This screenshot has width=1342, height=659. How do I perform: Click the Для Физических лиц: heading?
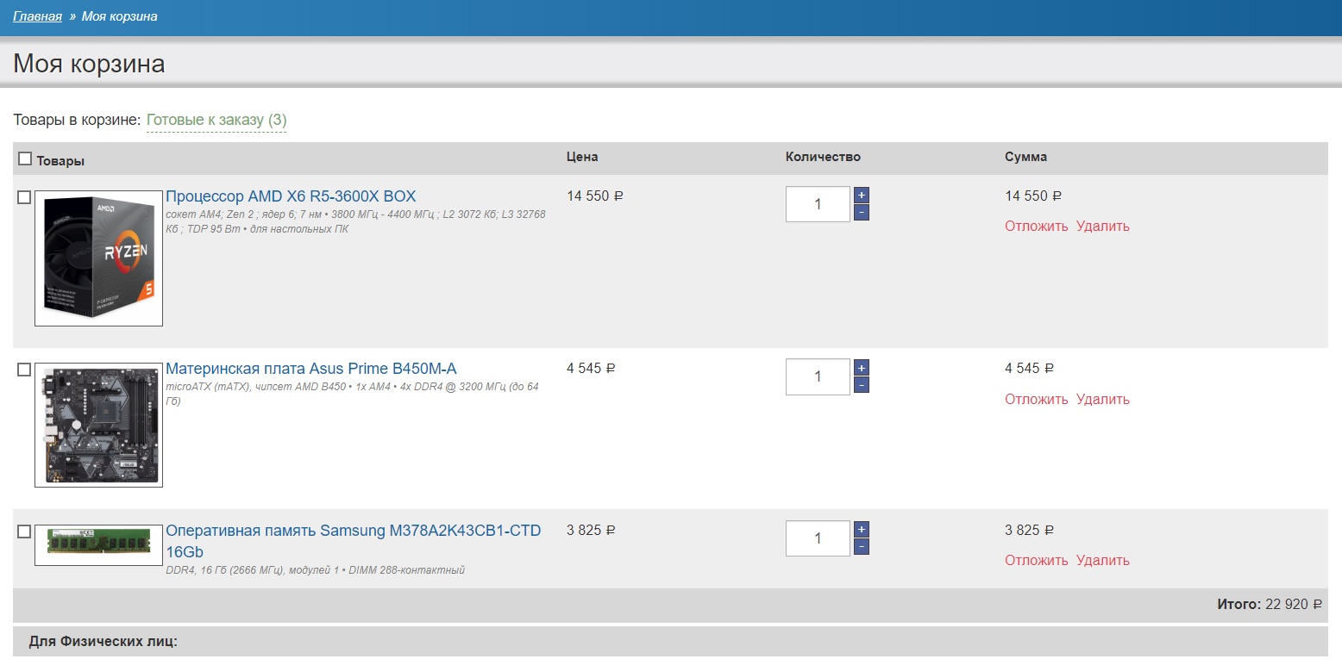[103, 641]
